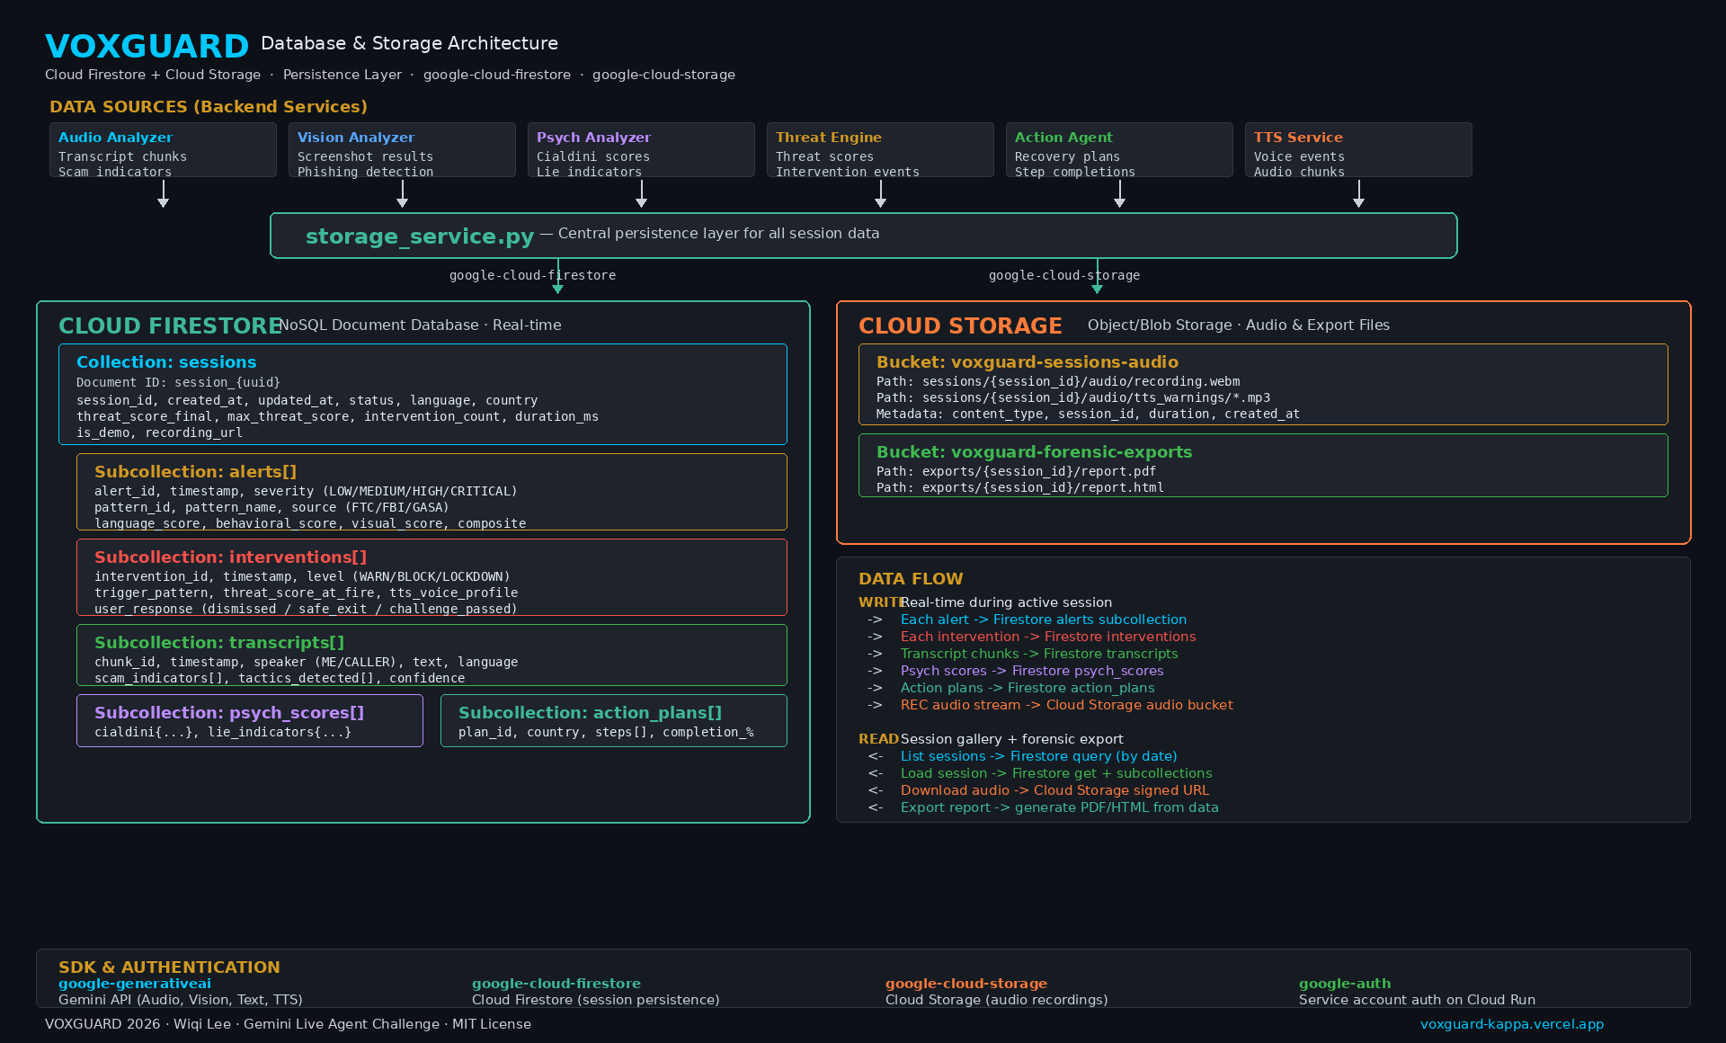Click the Collection: sessions heading

(x=166, y=362)
